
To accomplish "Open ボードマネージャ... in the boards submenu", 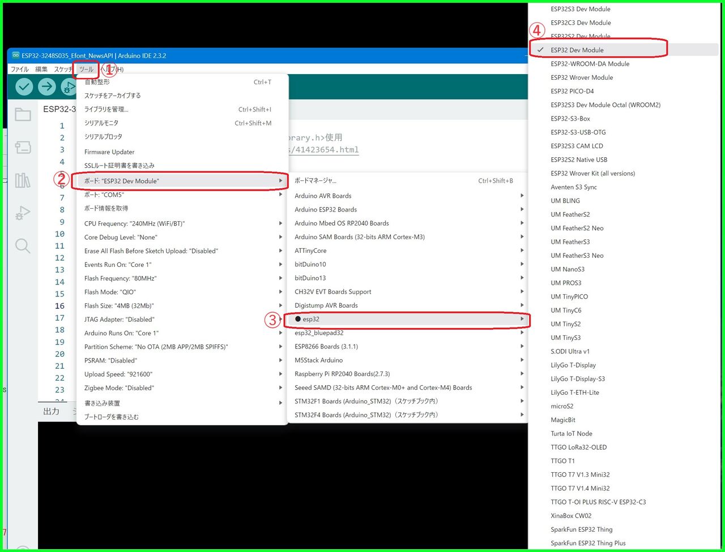I will [x=407, y=180].
